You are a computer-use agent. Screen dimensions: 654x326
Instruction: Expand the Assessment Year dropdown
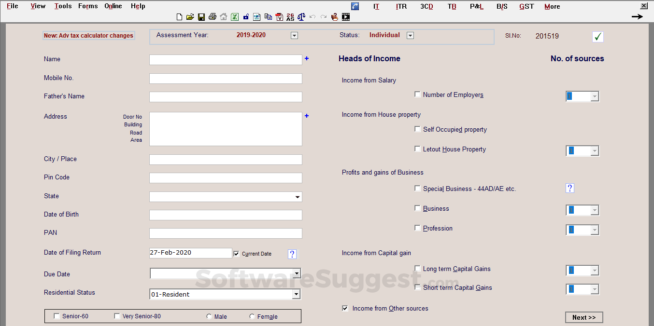tap(294, 35)
